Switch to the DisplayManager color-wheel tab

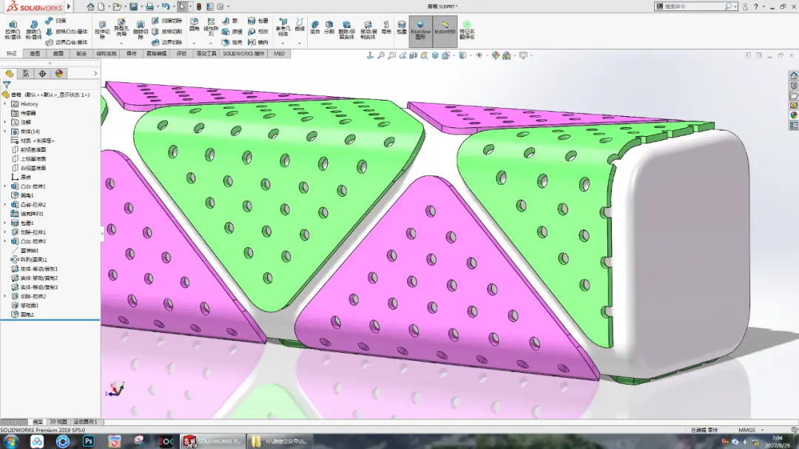click(x=59, y=74)
